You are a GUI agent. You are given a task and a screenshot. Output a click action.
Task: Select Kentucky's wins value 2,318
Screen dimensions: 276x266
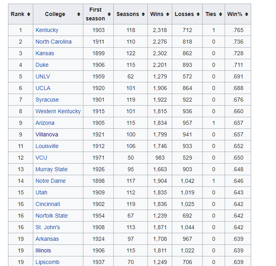160,30
